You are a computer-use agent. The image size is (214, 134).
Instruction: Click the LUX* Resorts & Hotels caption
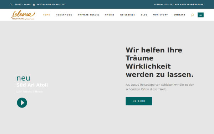point(30,91)
